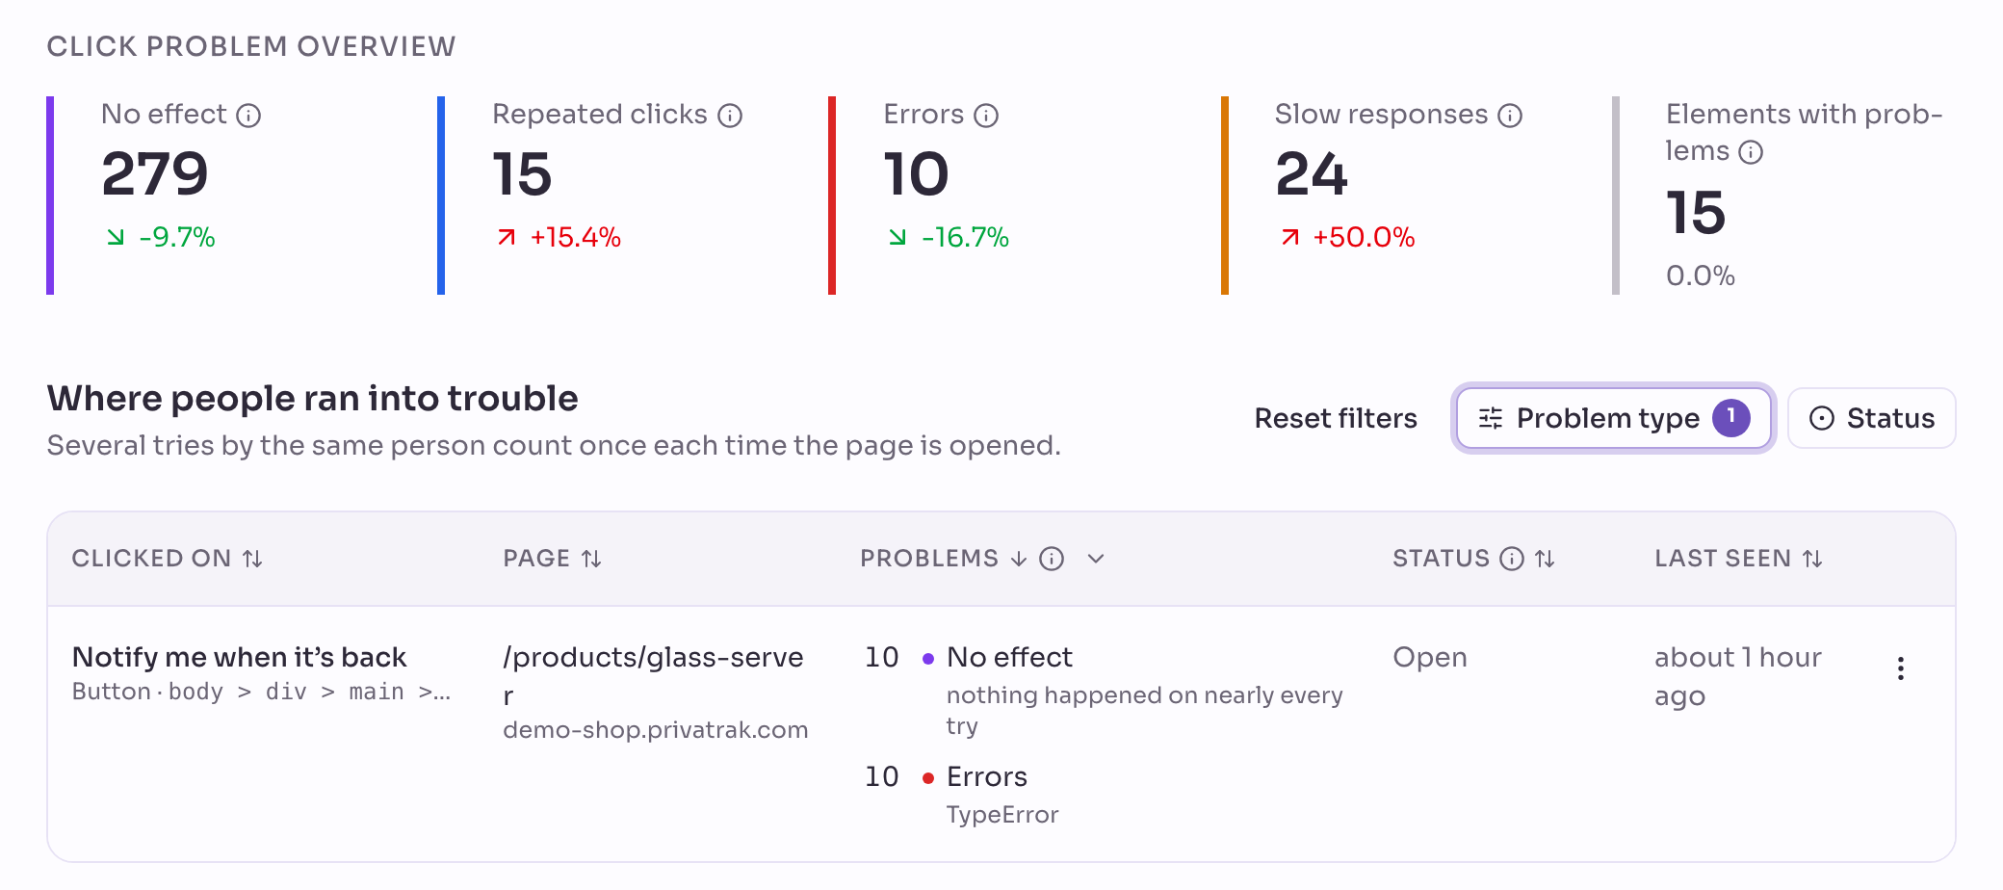Click the info icon next to No effect
Viewport: 2003px width, 890px height.
coord(248,116)
